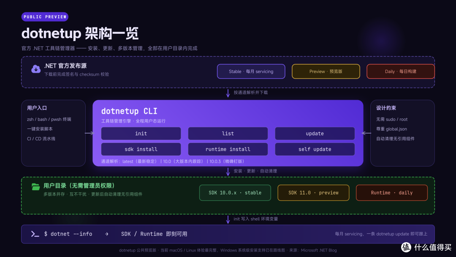
Task: Click the '安装 · 更新 · 自动清理' label
Action: (255, 171)
